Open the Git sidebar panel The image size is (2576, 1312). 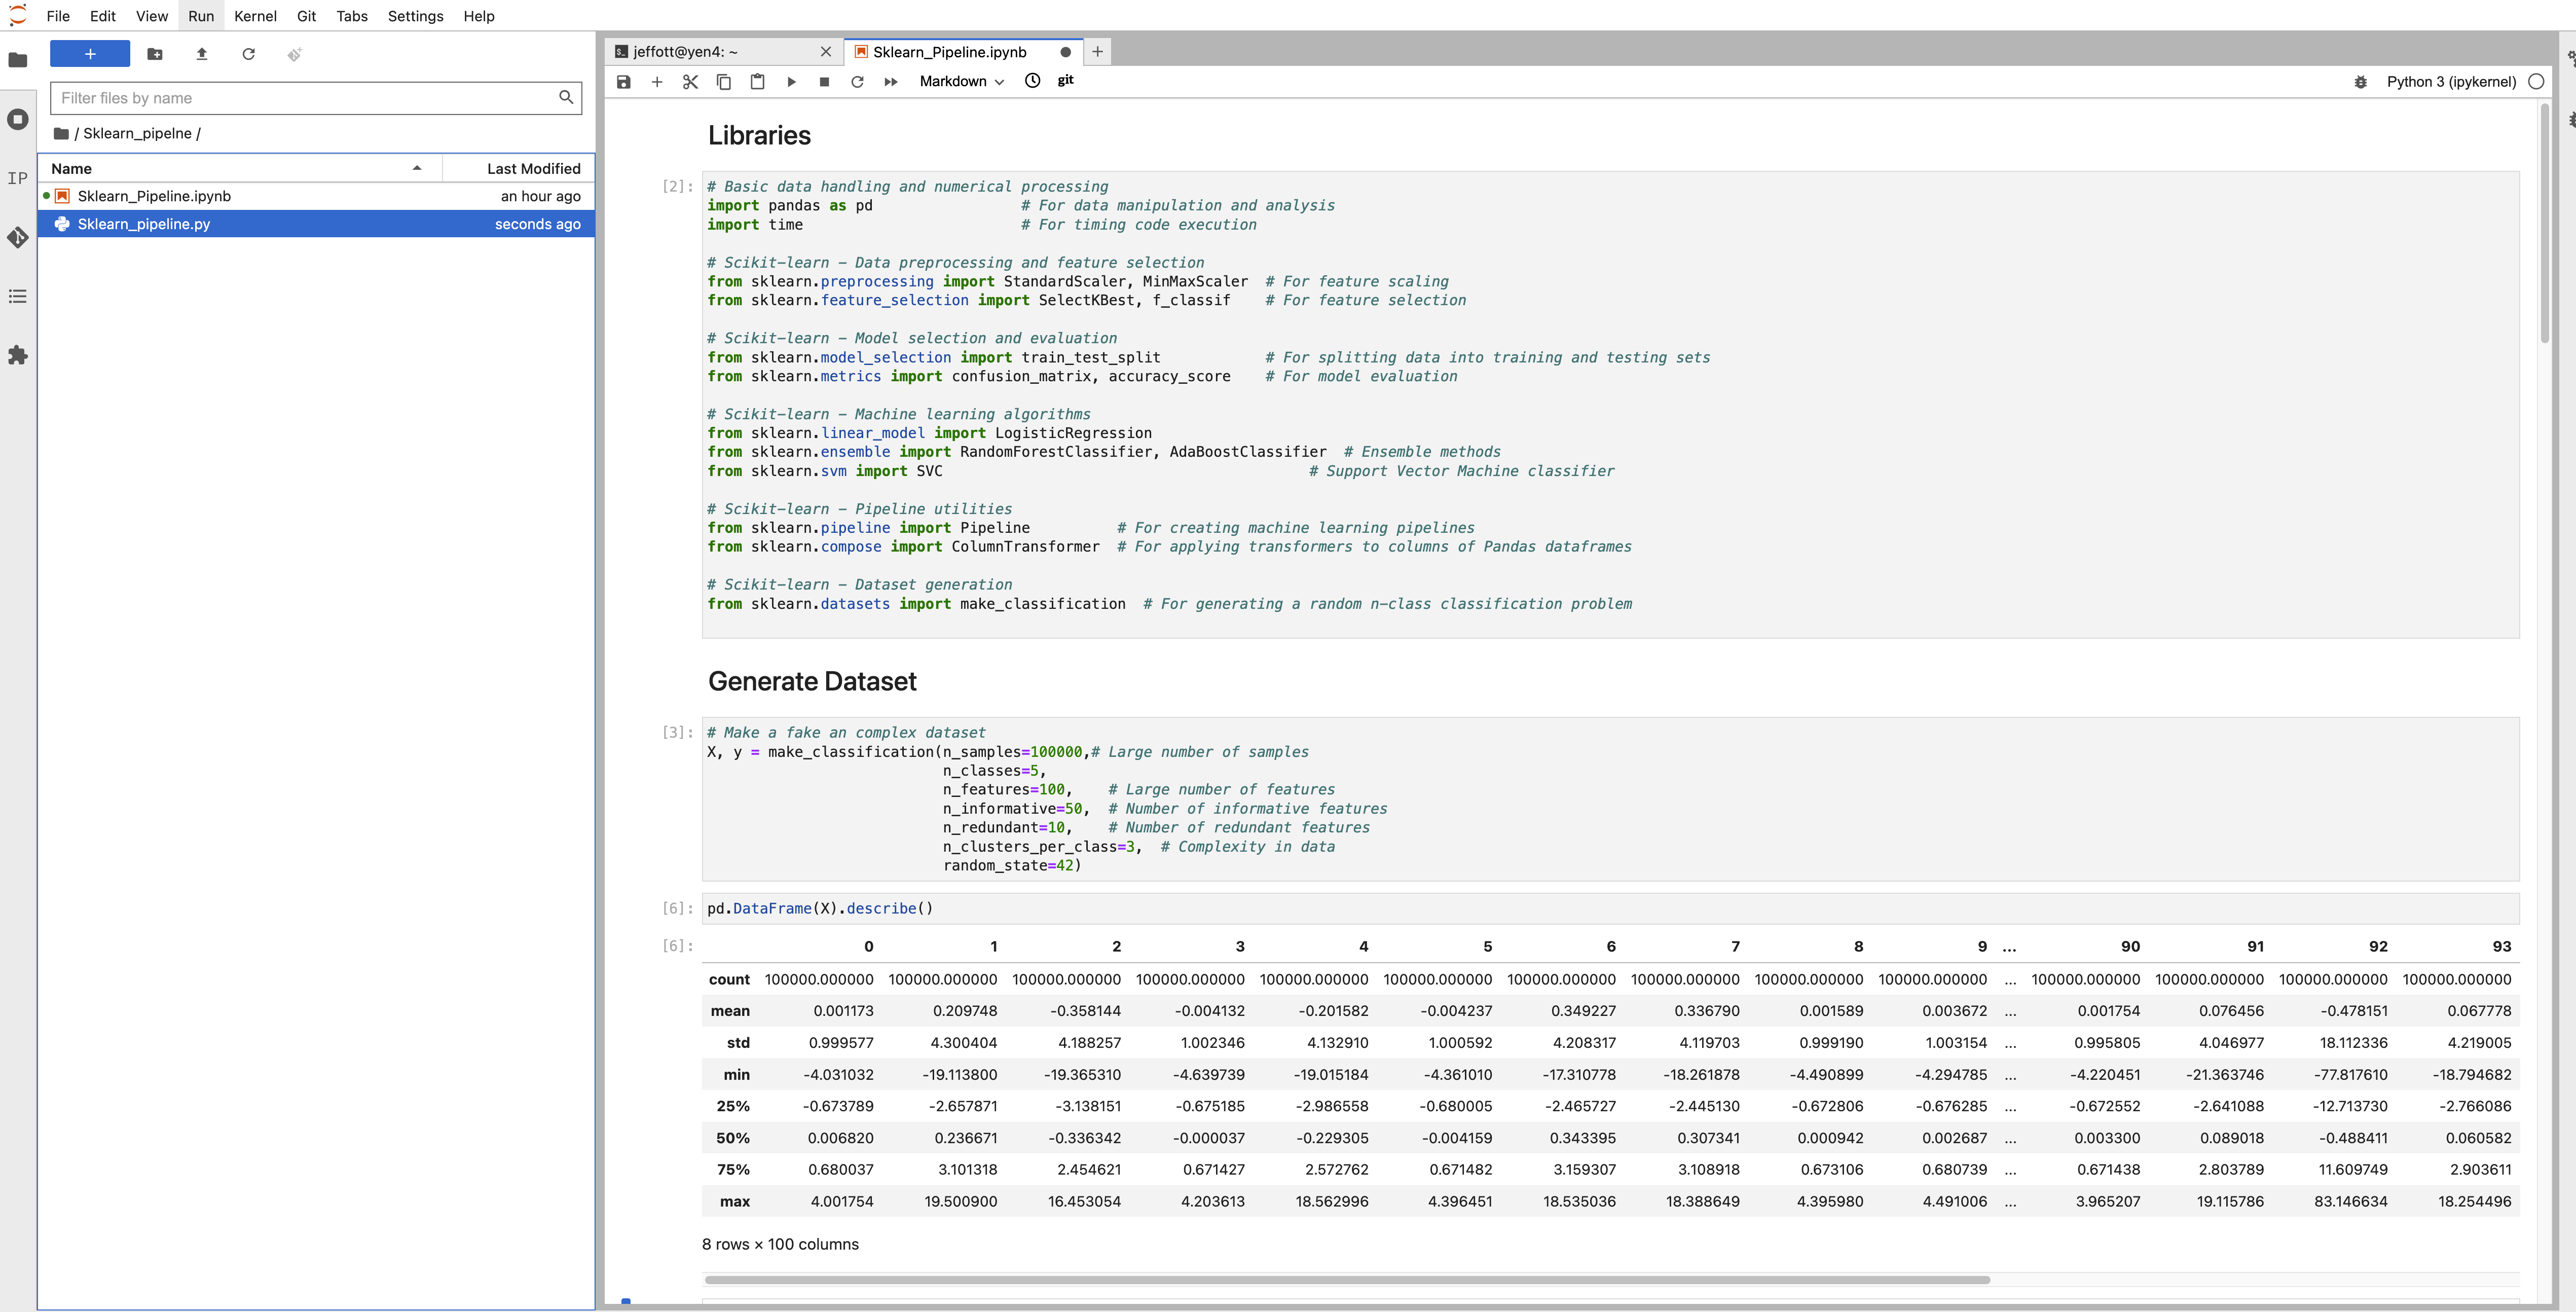tap(18, 237)
